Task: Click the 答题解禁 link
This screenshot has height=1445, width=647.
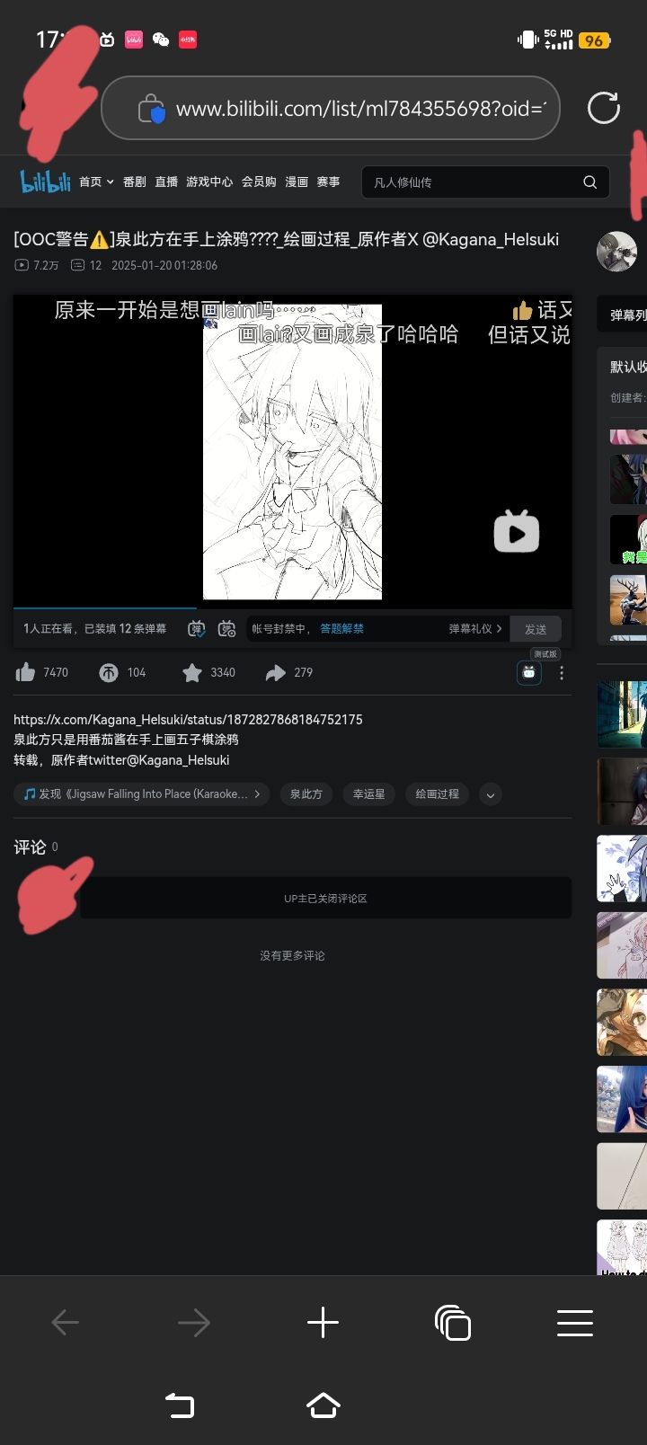Action: (341, 629)
